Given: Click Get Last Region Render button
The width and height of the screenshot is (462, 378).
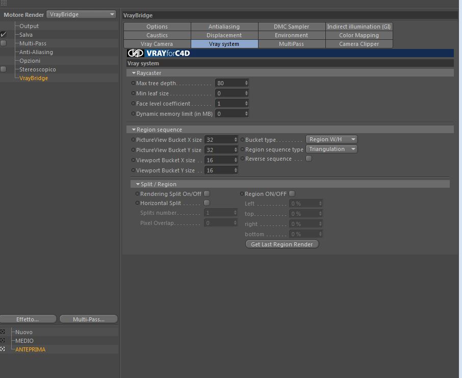Looking at the screenshot, I should click(282, 244).
